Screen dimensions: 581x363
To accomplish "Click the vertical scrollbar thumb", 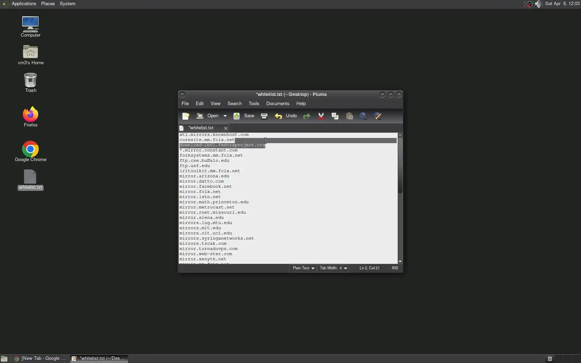I will pyautogui.click(x=400, y=165).
